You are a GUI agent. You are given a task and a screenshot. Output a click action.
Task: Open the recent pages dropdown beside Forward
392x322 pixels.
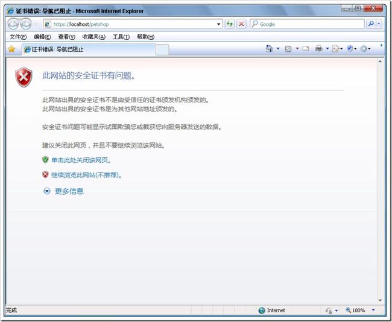(36, 24)
